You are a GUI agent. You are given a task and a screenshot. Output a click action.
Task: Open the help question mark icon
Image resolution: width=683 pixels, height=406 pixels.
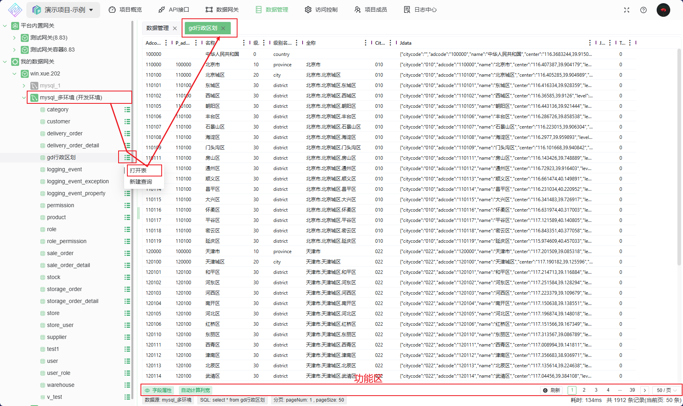[x=643, y=10]
